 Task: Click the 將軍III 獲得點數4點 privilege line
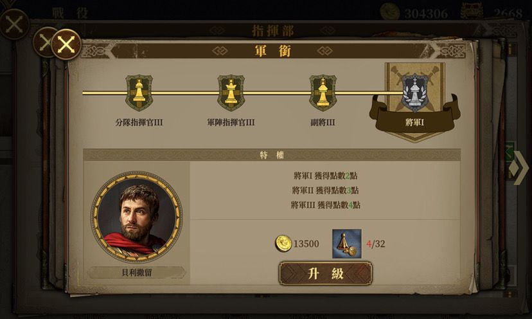click(325, 205)
